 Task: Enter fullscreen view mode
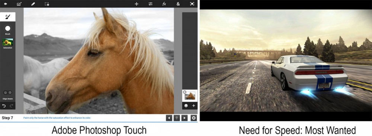(x=192, y=4)
